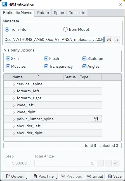Click the Pos. File button
This screenshot has width=125, height=181.
[x=43, y=176]
